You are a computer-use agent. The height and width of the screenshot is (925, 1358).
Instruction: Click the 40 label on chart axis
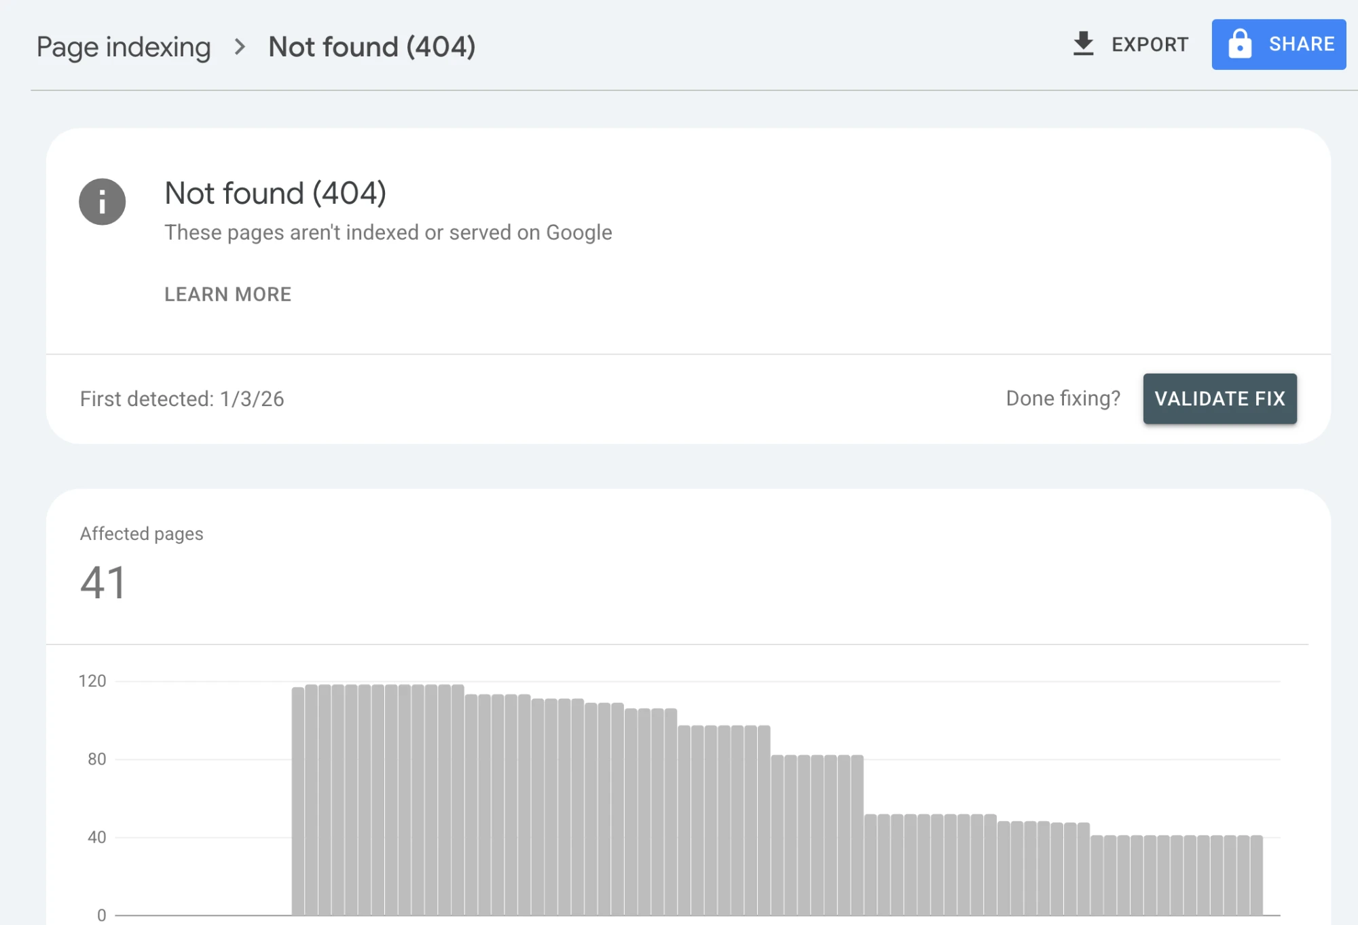tap(97, 837)
